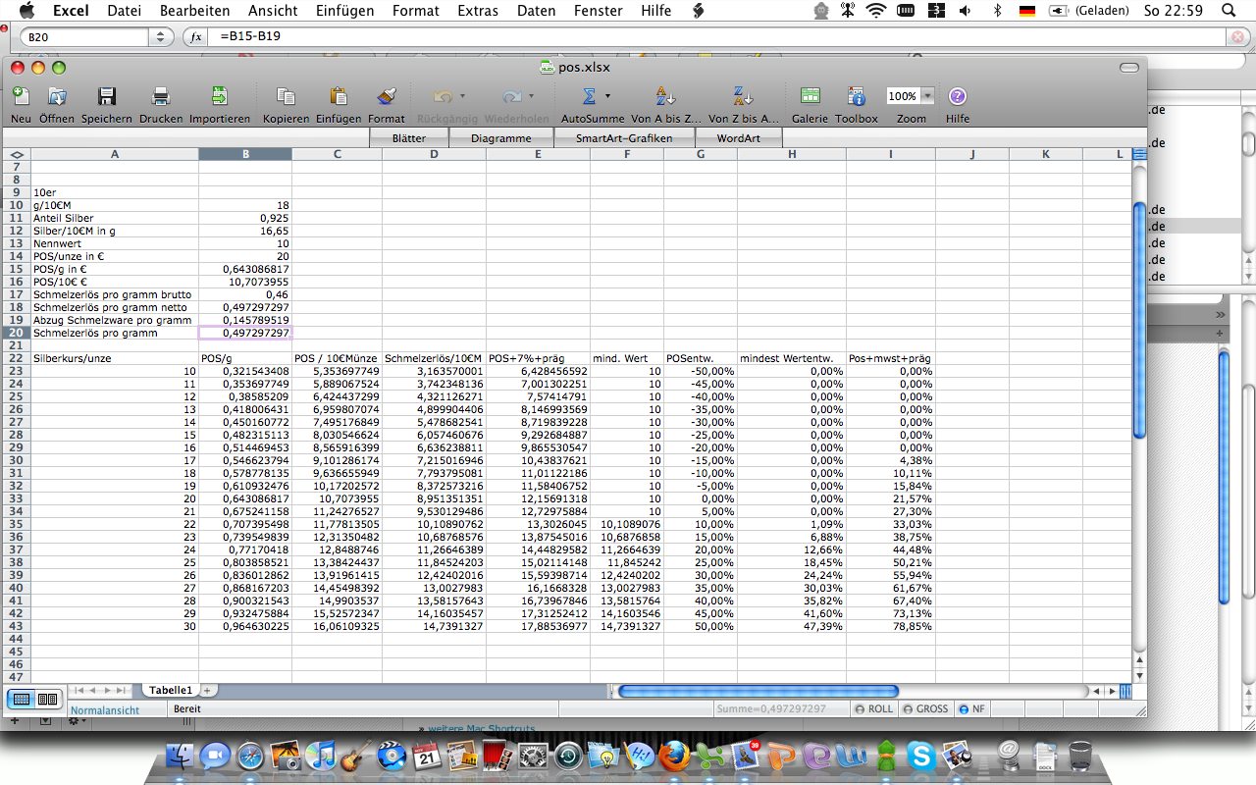Select the Diagramme gallery tab
This screenshot has height=785, width=1256.
coord(500,138)
